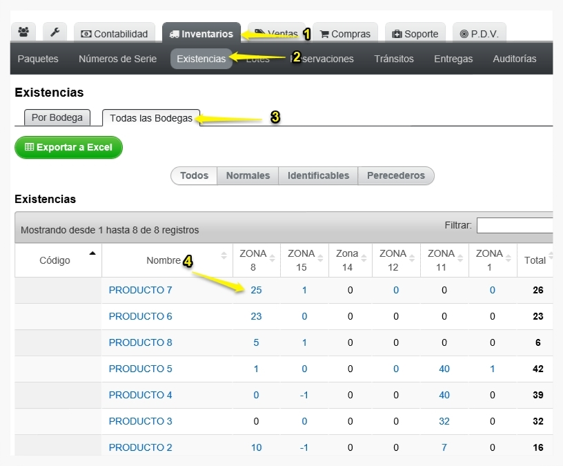Open the Compras tab
The image size is (563, 466).
click(345, 33)
